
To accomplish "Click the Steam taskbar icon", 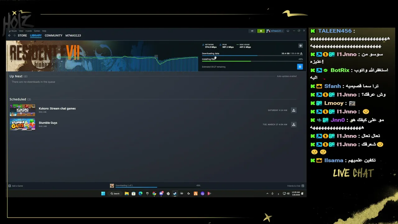I will tap(175, 194).
